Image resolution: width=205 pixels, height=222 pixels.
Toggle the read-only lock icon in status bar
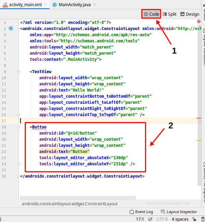194,219
